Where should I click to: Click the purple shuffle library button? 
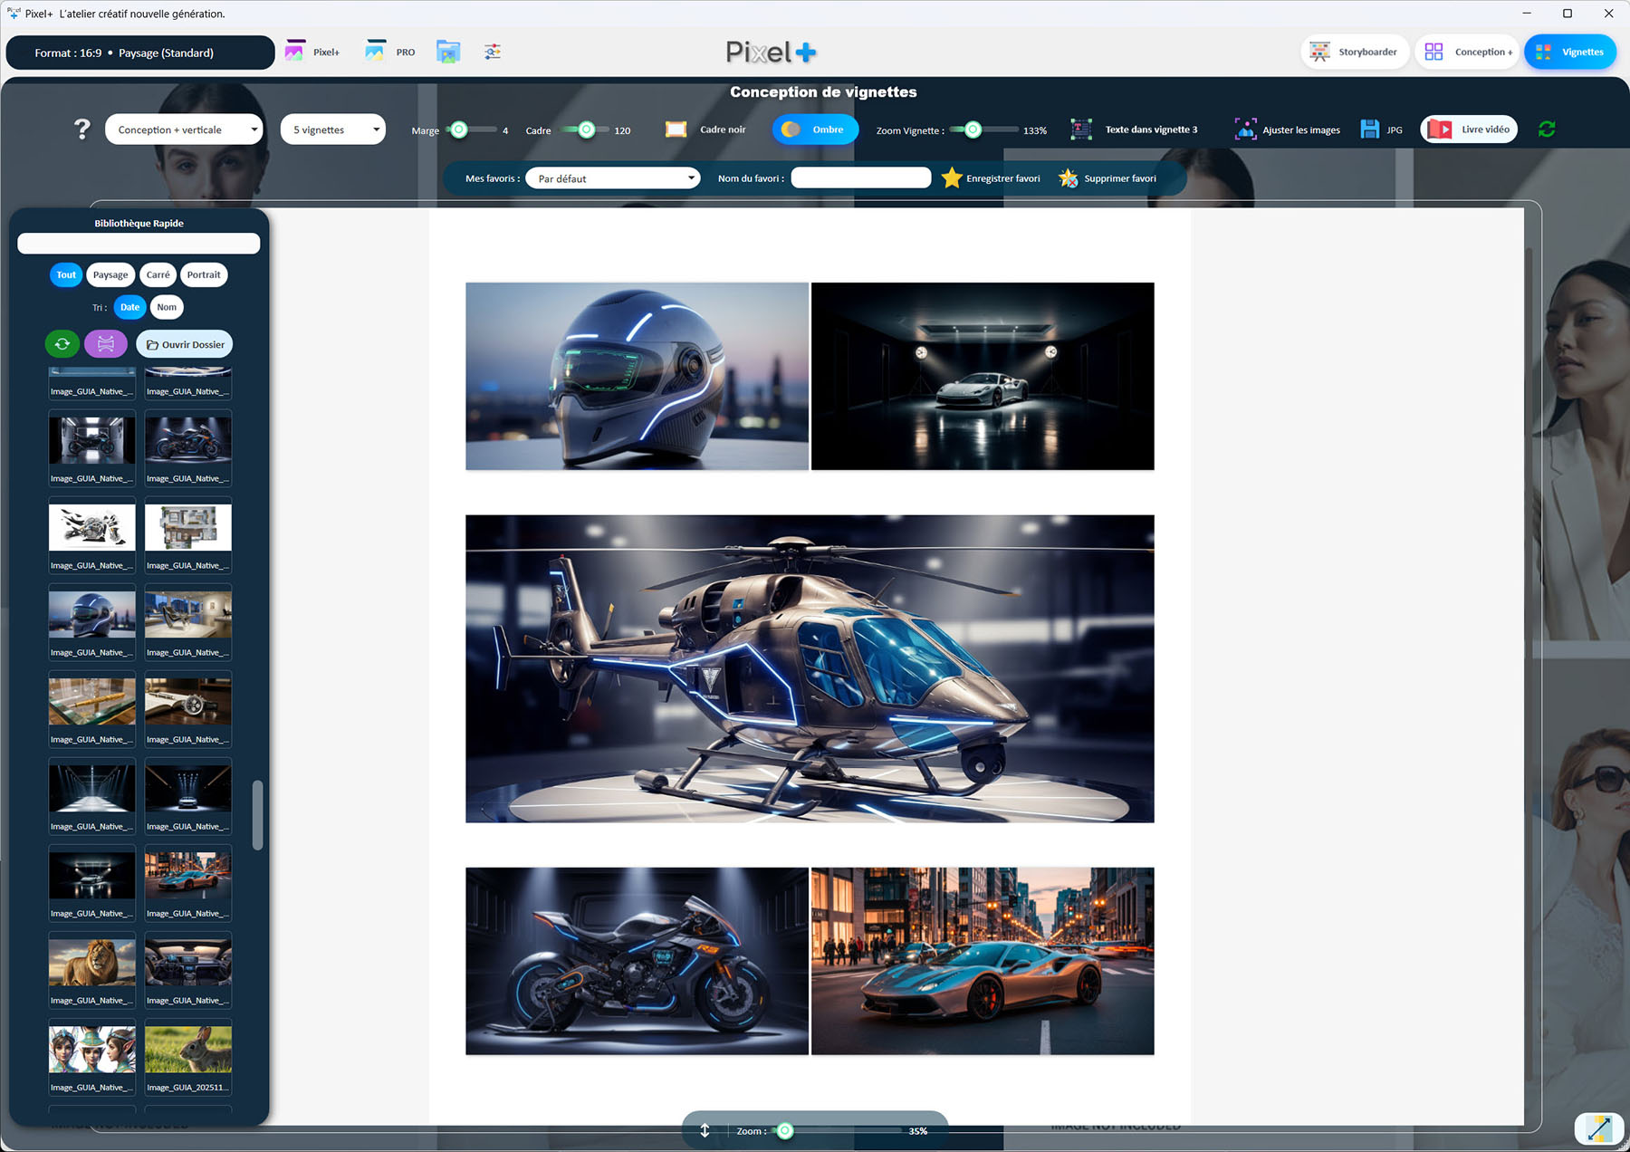tap(106, 344)
